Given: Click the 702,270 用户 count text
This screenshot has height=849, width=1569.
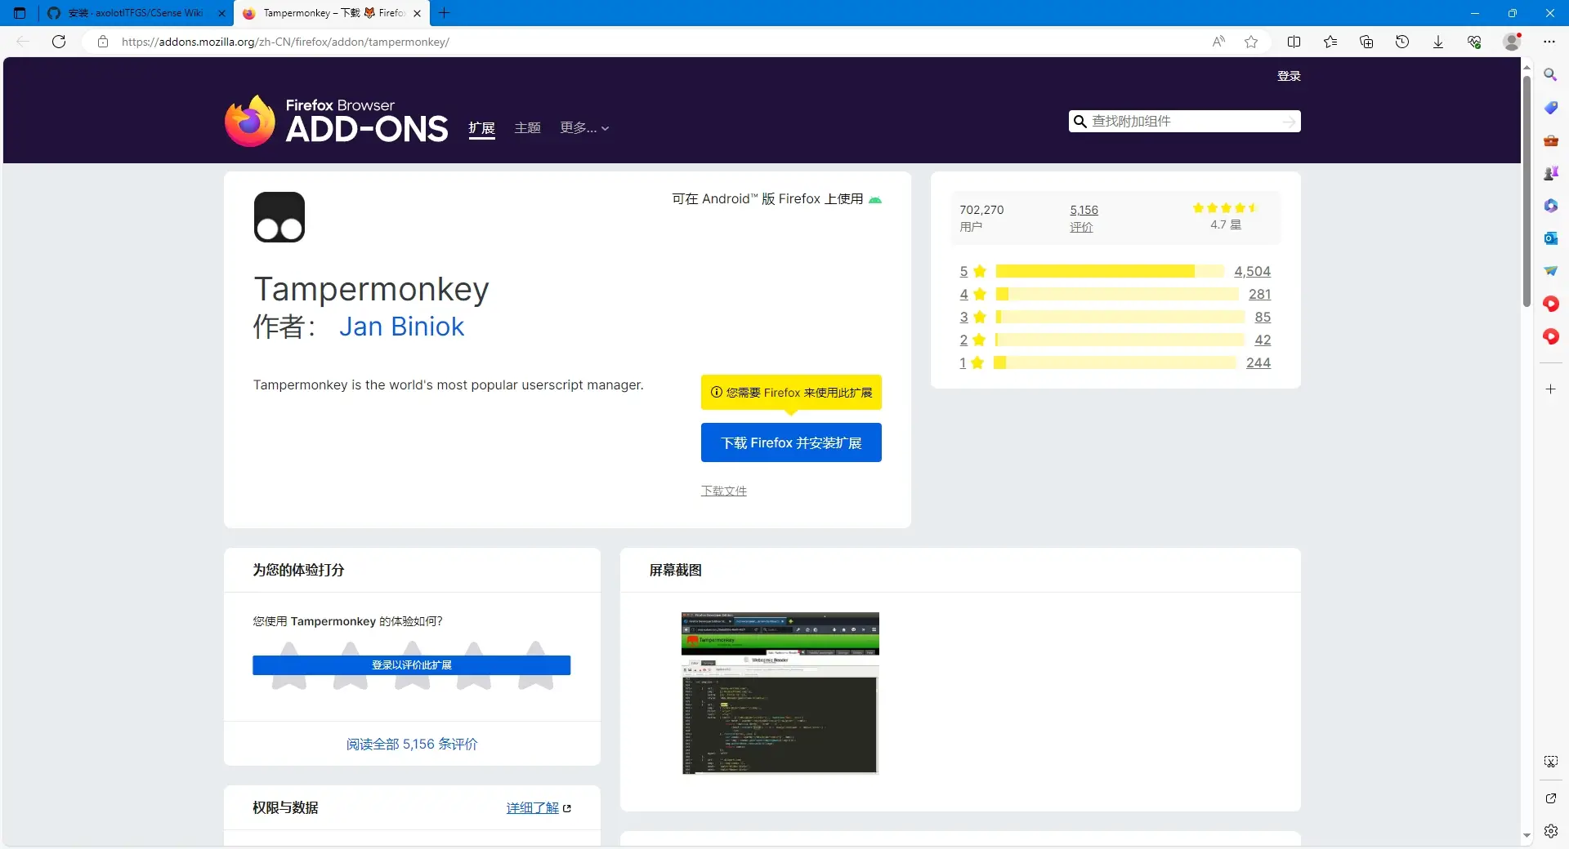Looking at the screenshot, I should [981, 218].
